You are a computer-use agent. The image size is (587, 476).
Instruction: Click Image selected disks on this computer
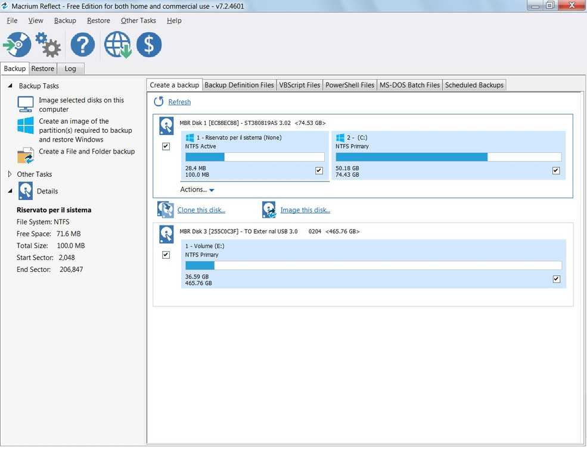click(x=81, y=105)
